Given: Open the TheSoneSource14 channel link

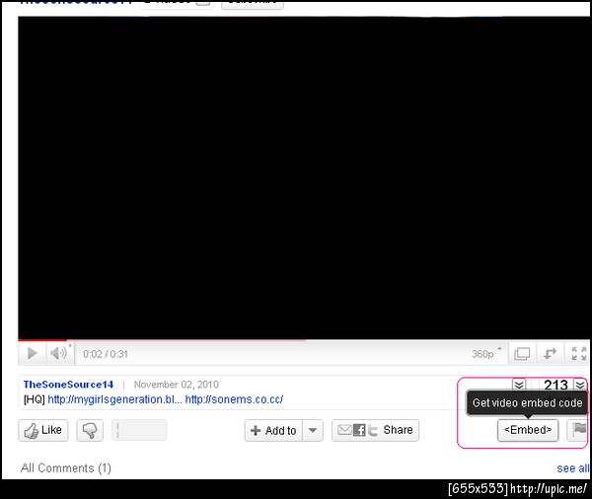Looking at the screenshot, I should (x=68, y=385).
